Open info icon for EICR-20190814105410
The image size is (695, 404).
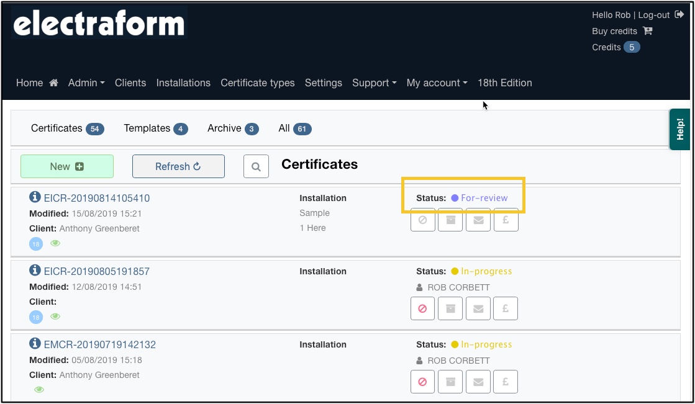35,196
